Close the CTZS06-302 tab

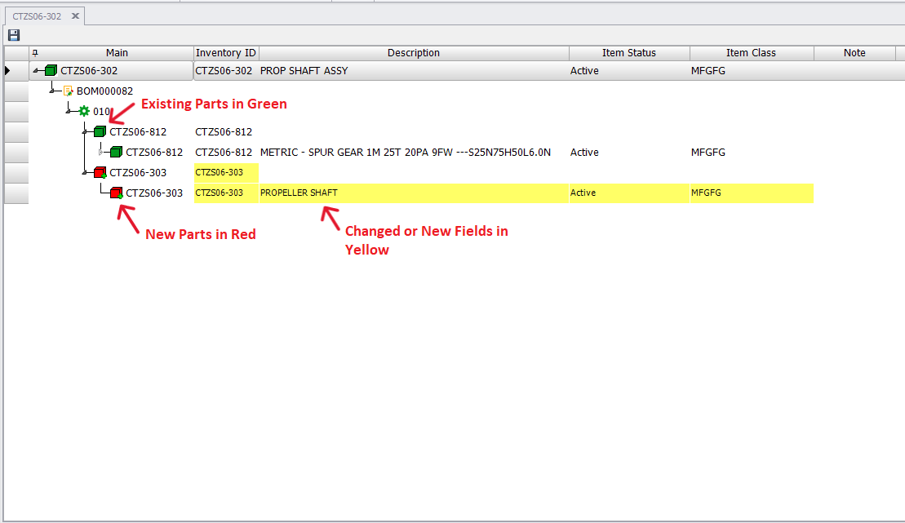pyautogui.click(x=75, y=16)
